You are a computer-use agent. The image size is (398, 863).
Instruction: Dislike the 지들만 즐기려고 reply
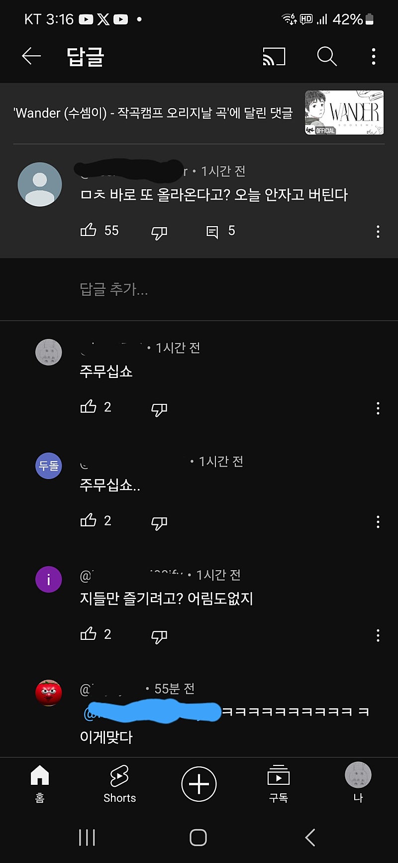point(159,636)
